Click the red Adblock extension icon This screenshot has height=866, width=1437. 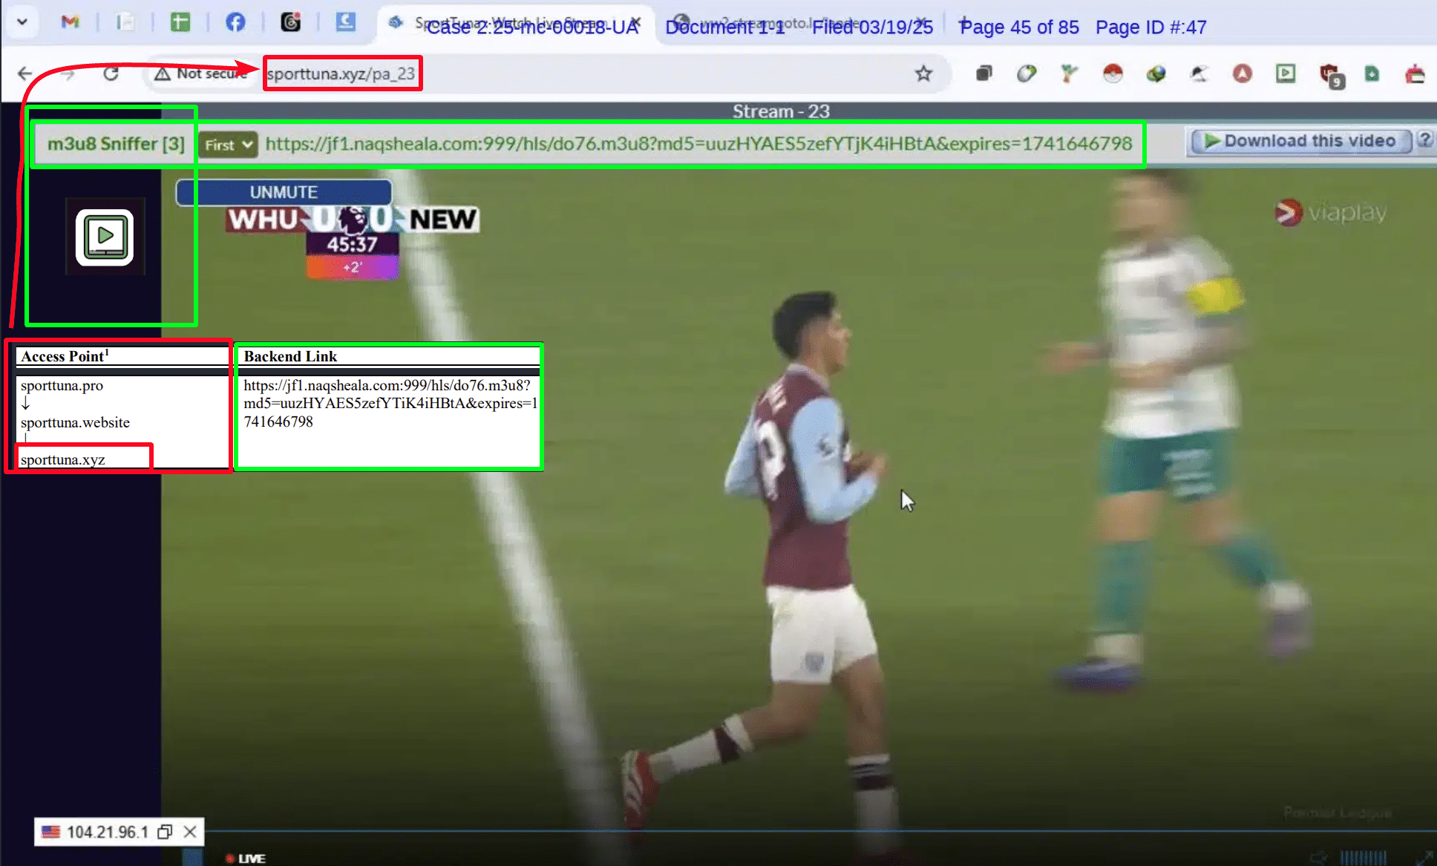pos(1243,73)
